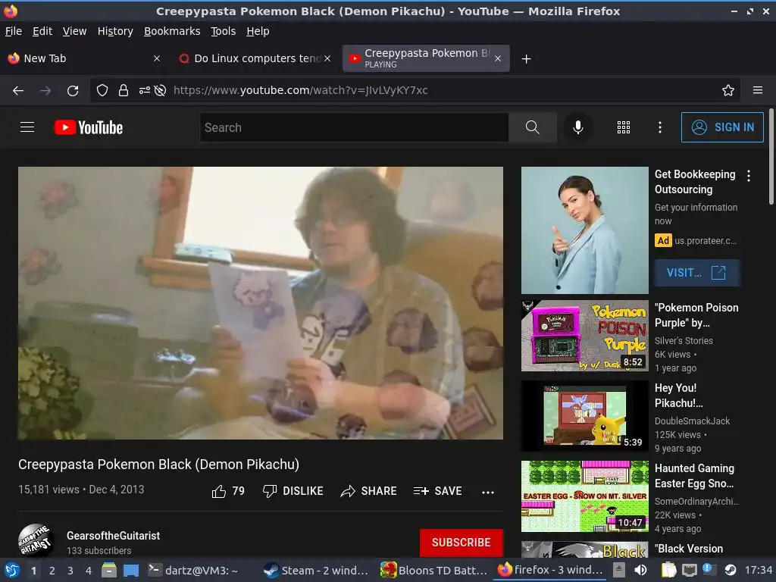Open the notification tray icon with badge

[x=709, y=570]
